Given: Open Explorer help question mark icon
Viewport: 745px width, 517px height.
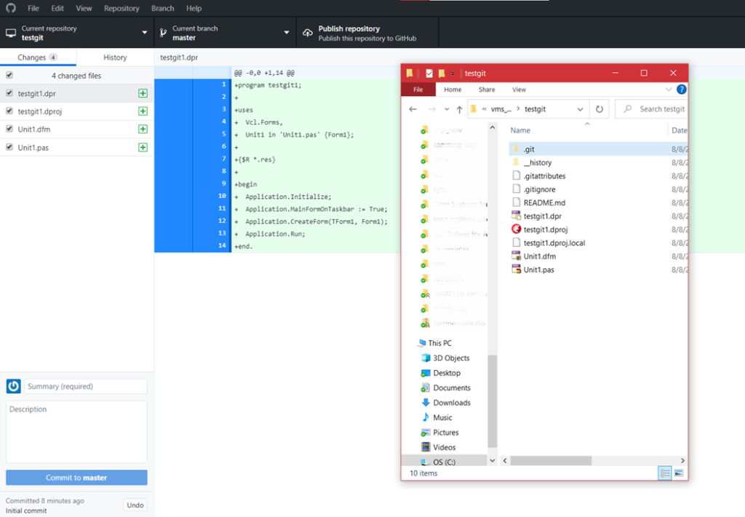Looking at the screenshot, I should (681, 90).
